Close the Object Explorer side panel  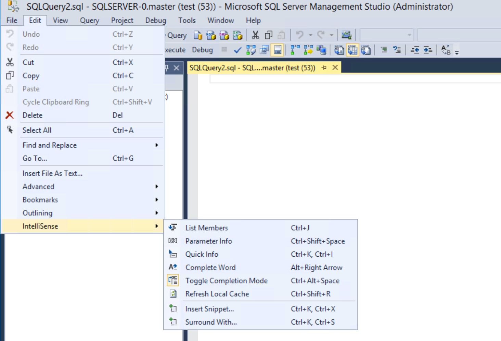coord(176,68)
